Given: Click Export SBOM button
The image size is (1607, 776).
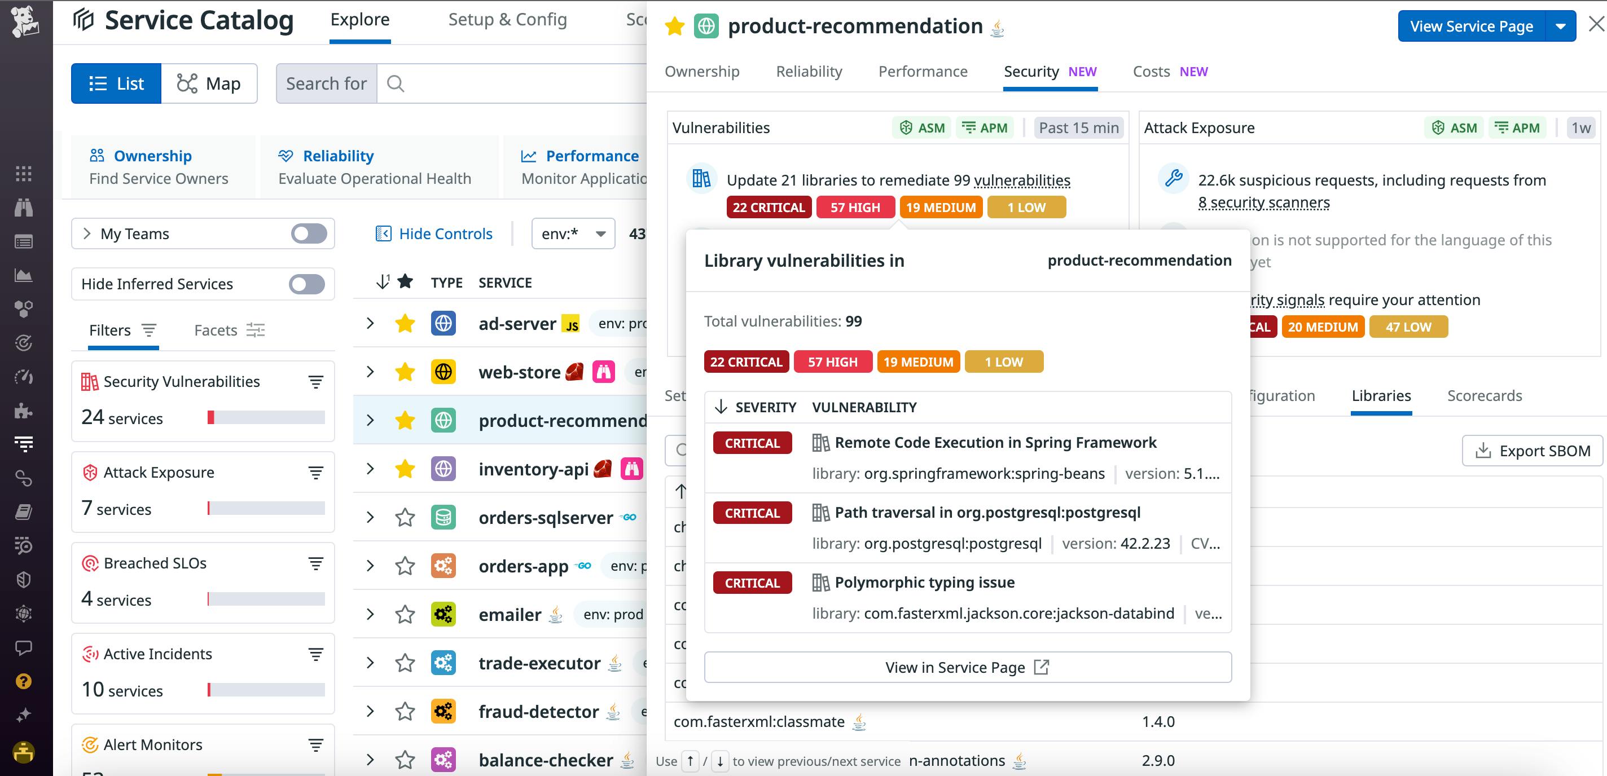Looking at the screenshot, I should point(1532,451).
